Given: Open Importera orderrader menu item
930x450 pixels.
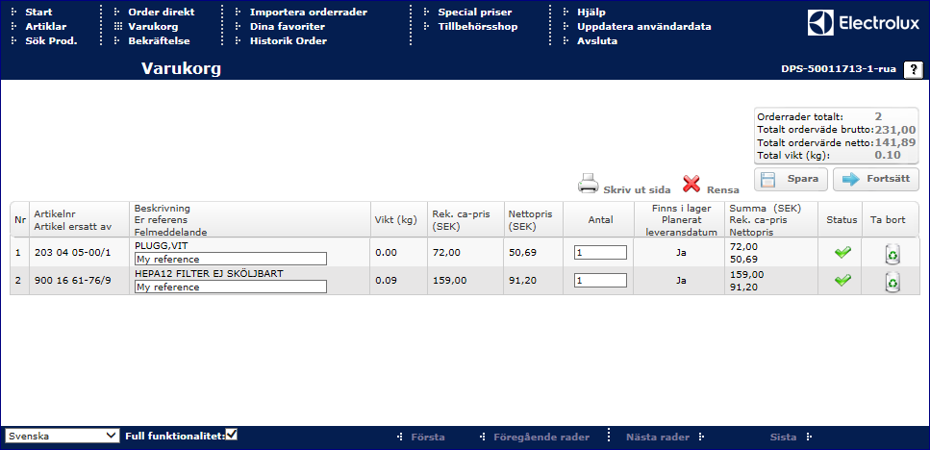Looking at the screenshot, I should click(309, 12).
